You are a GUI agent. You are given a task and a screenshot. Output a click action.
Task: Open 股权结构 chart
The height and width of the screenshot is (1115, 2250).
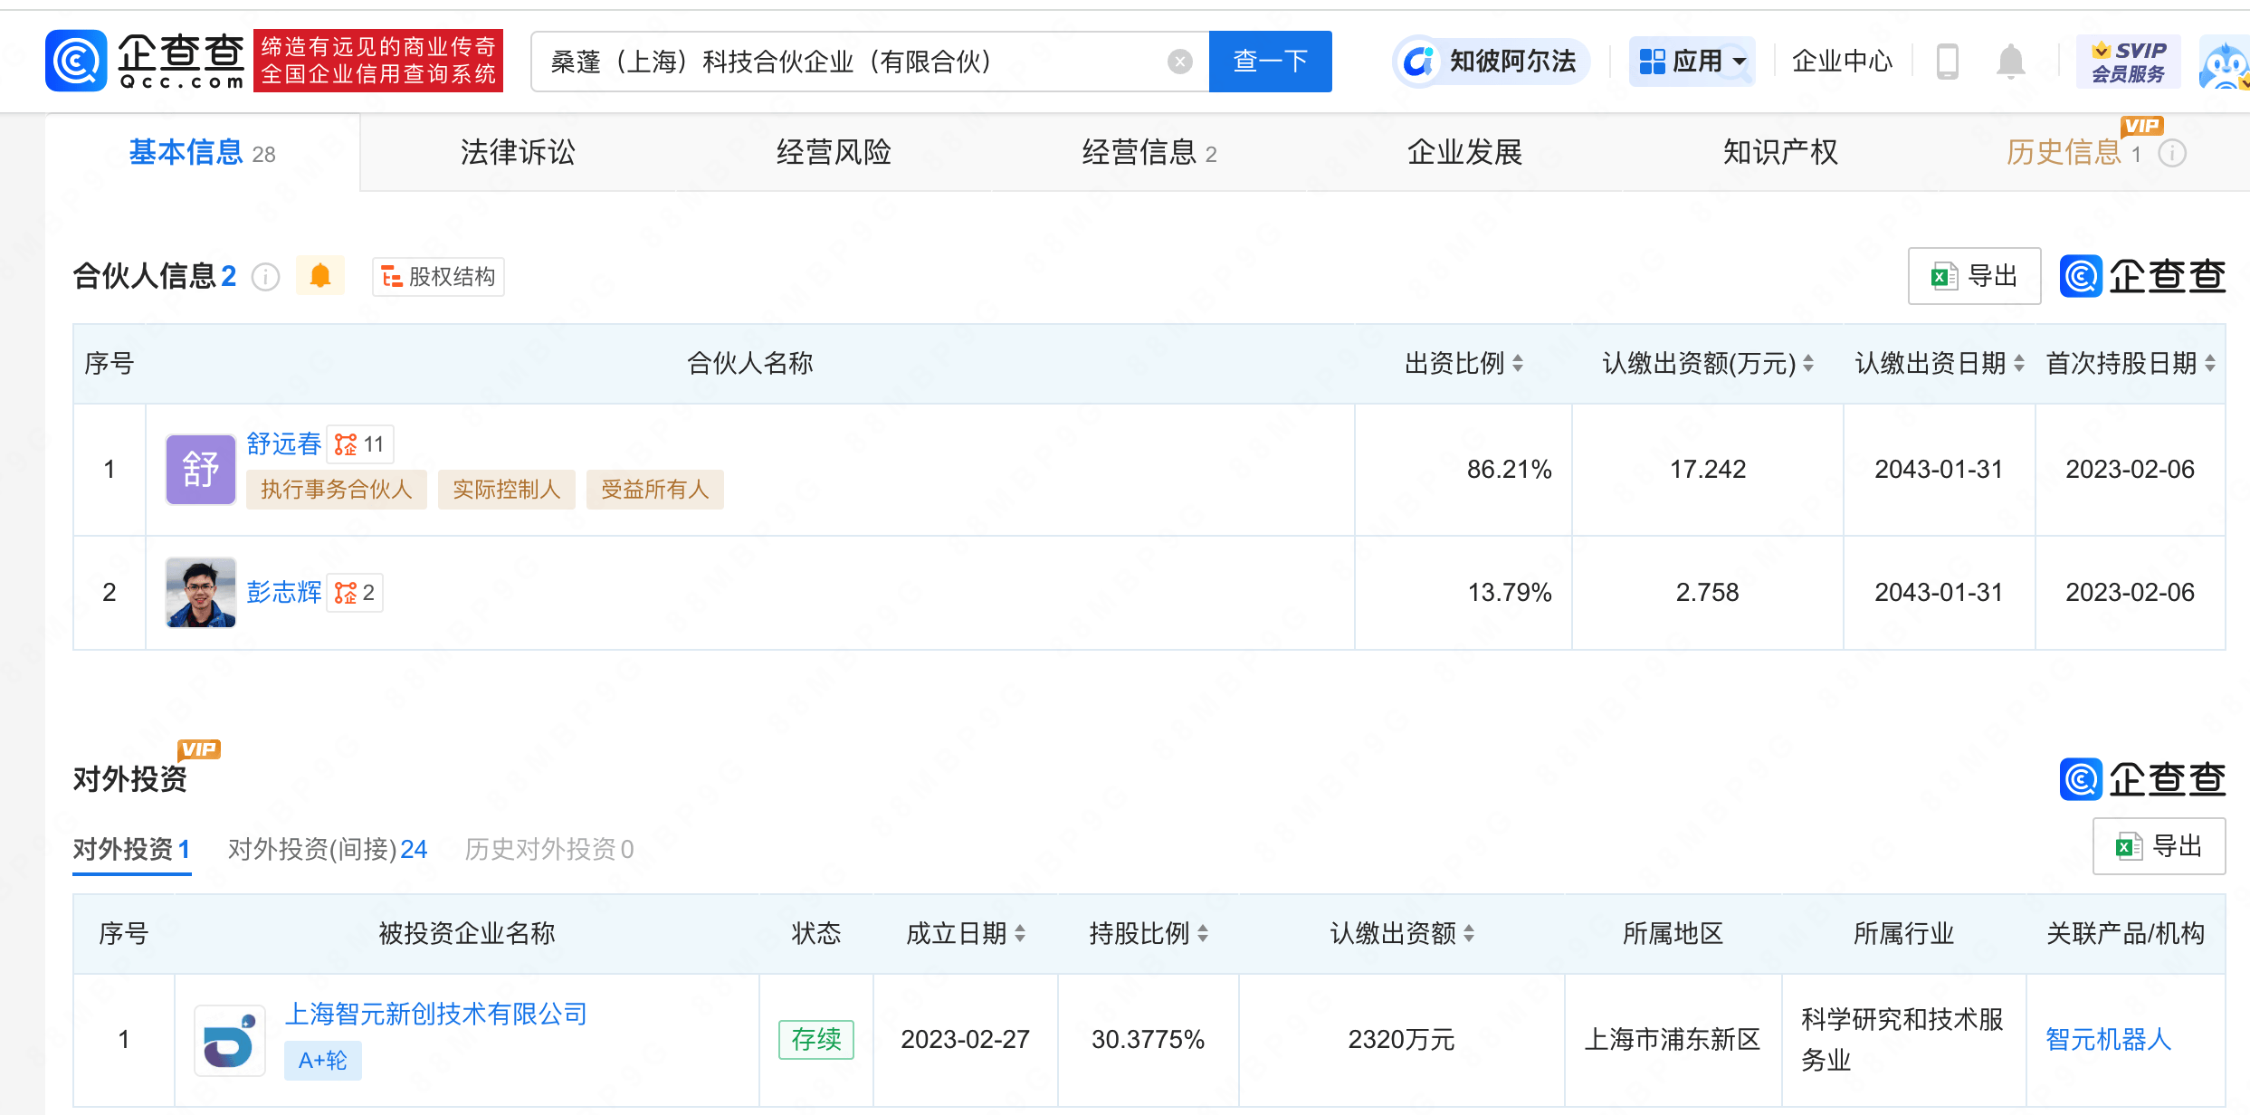438,276
